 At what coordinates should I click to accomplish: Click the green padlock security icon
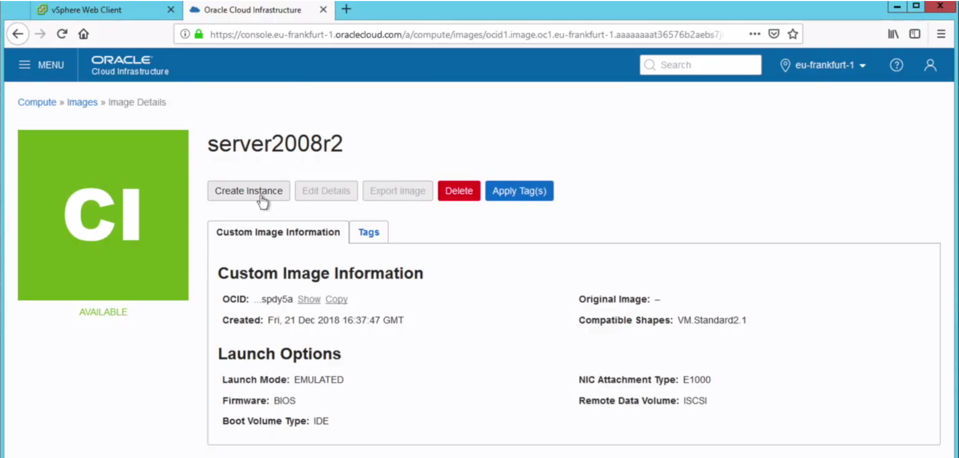point(199,34)
